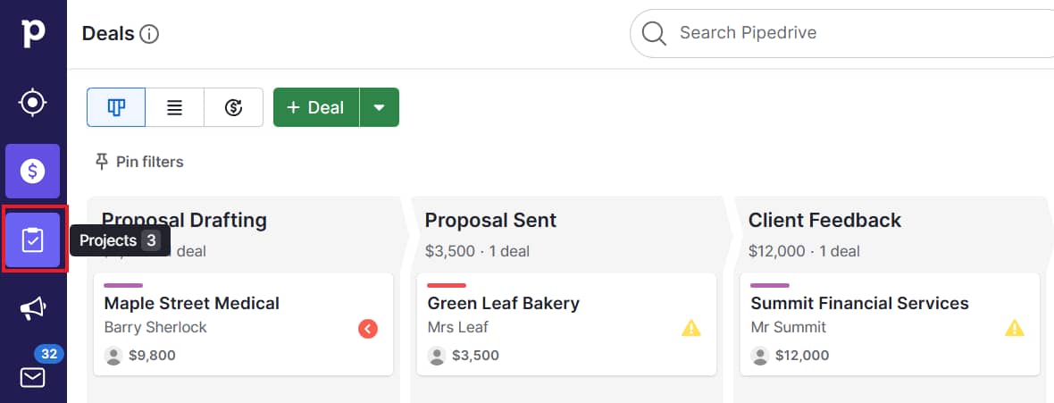Viewport: 1054px width, 403px height.
Task: Click the warning icon on Summit Financial Services
Action: 1015,329
